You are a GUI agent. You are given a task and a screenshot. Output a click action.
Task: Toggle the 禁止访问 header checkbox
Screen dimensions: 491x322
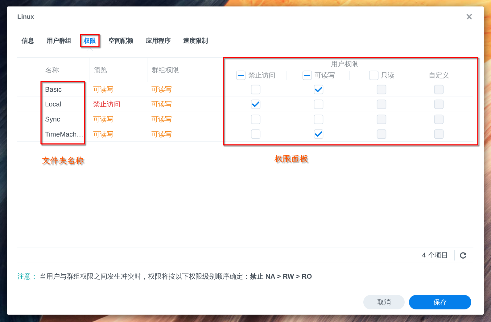241,75
